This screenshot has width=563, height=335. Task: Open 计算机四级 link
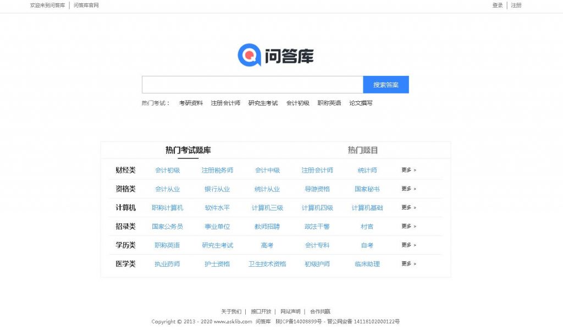click(317, 207)
